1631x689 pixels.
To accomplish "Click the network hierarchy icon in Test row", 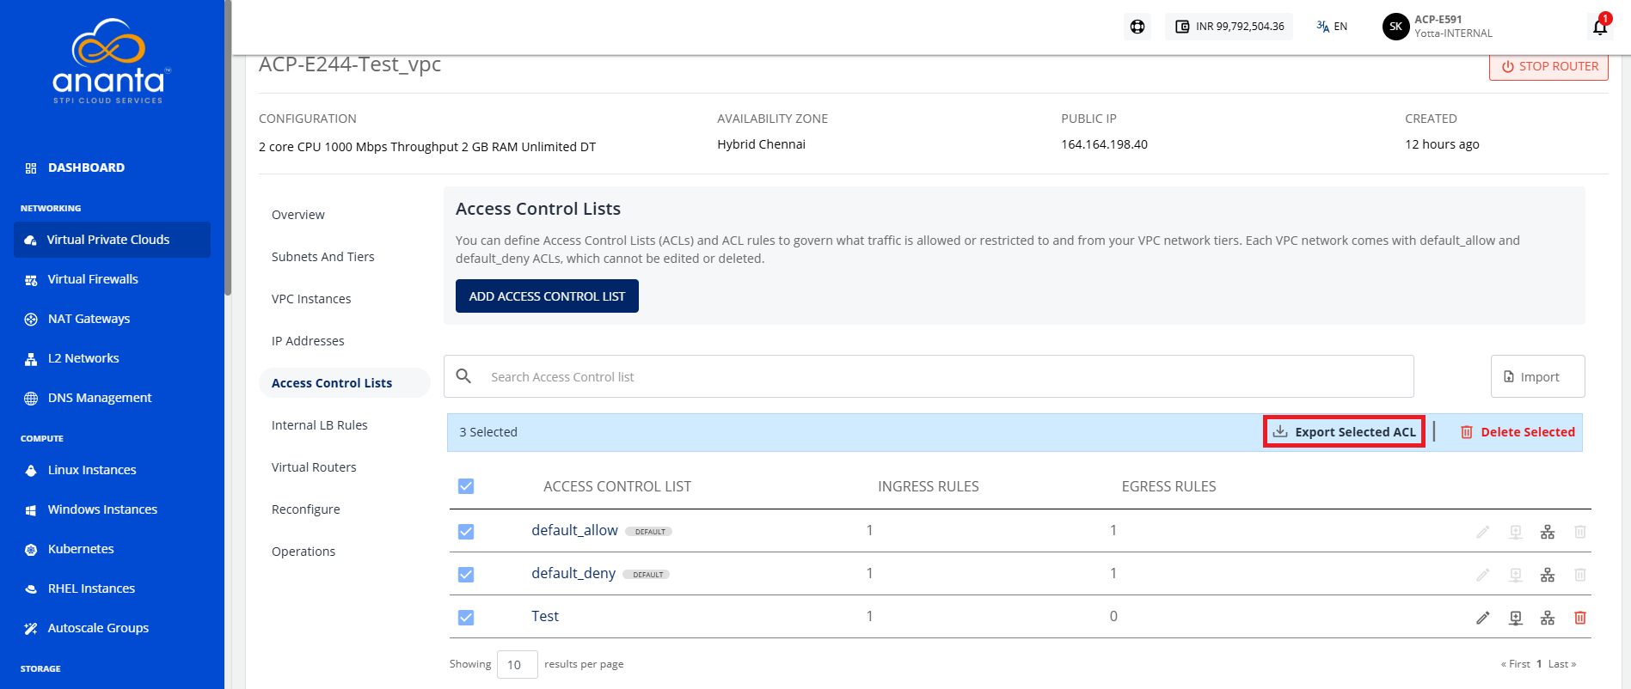I will 1548,618.
